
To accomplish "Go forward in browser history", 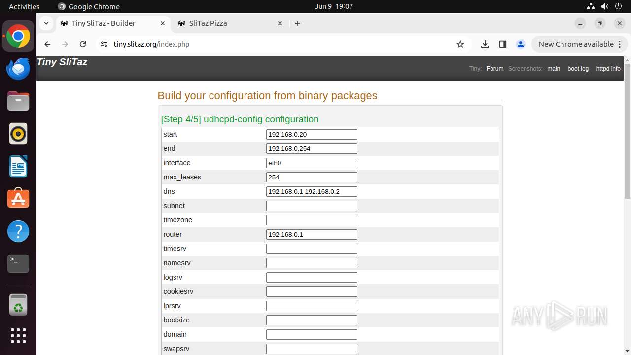I will click(65, 44).
